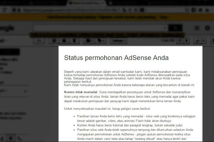Click line Untuk menyelesaikan masalah ini

point(107,109)
